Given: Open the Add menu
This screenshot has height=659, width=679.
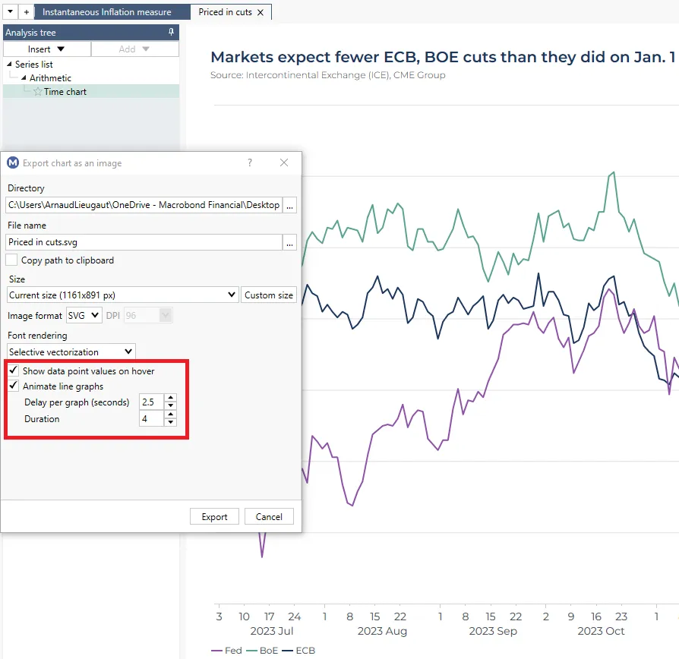Looking at the screenshot, I should coord(134,49).
